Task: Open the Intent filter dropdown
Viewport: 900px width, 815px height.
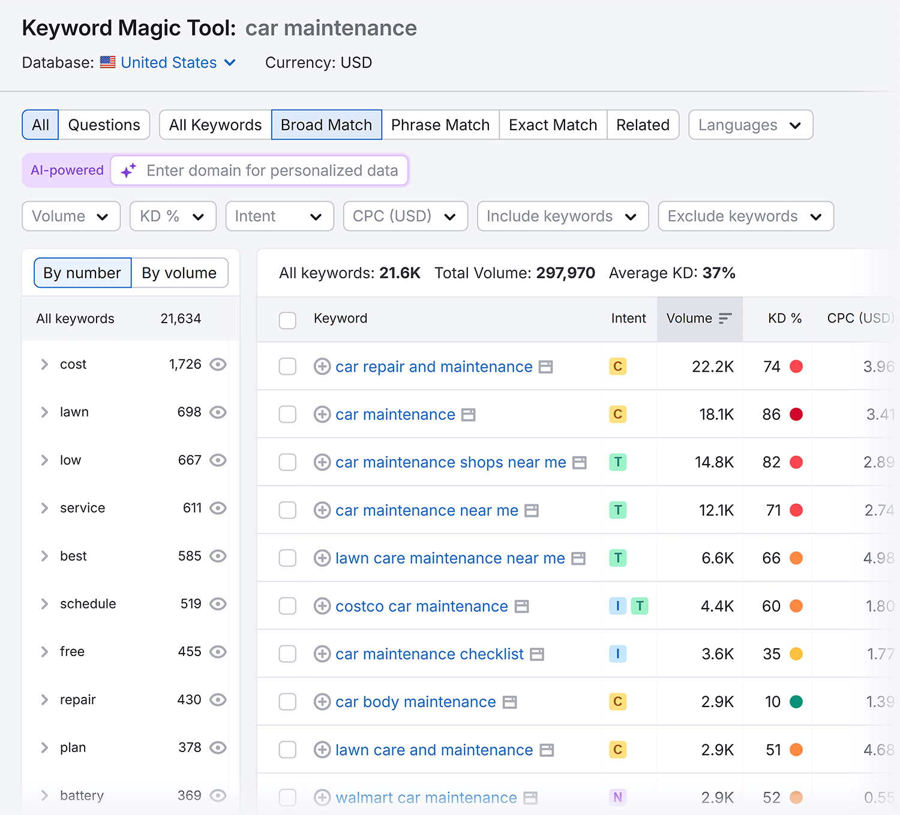Action: (x=280, y=216)
